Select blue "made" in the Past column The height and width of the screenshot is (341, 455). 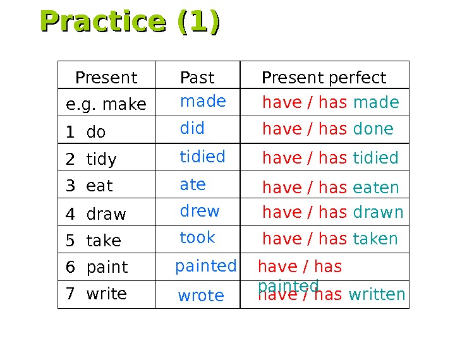[203, 101]
